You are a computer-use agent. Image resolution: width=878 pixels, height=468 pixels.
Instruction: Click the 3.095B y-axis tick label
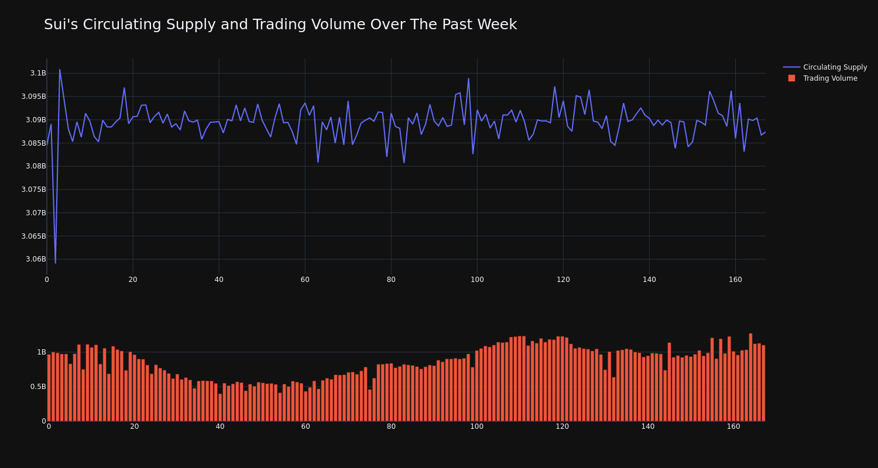(x=33, y=97)
